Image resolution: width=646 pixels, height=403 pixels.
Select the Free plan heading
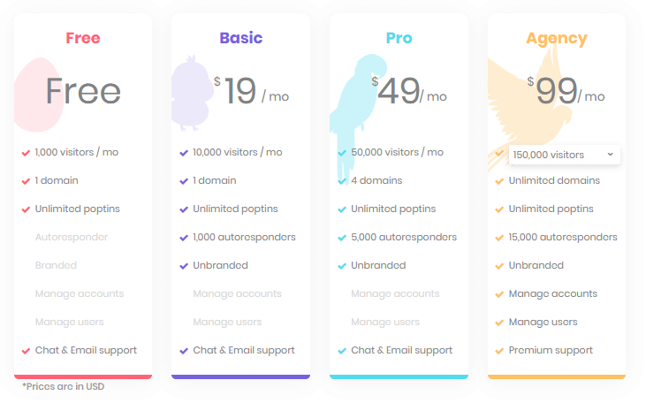[x=83, y=38]
